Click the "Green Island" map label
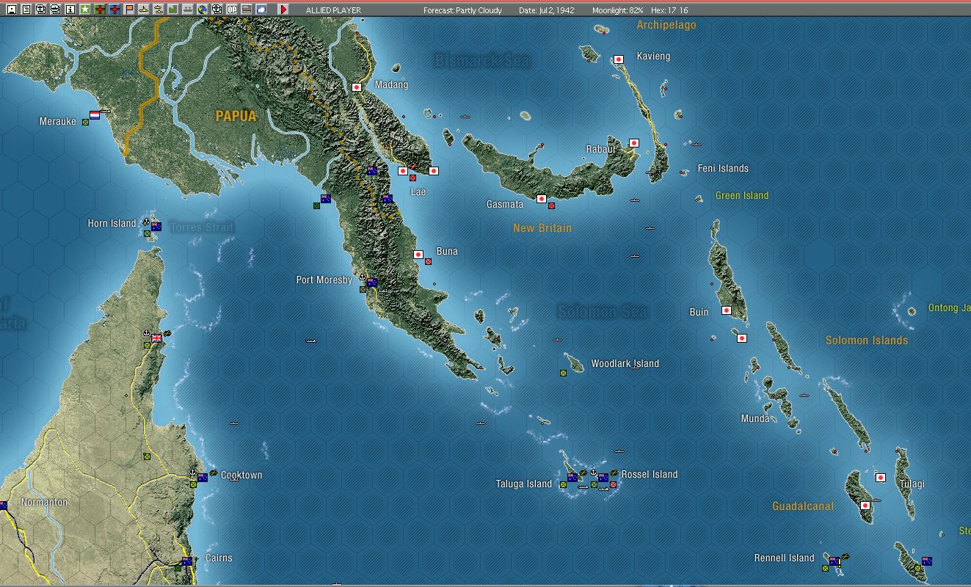Image resolution: width=971 pixels, height=587 pixels. click(742, 195)
